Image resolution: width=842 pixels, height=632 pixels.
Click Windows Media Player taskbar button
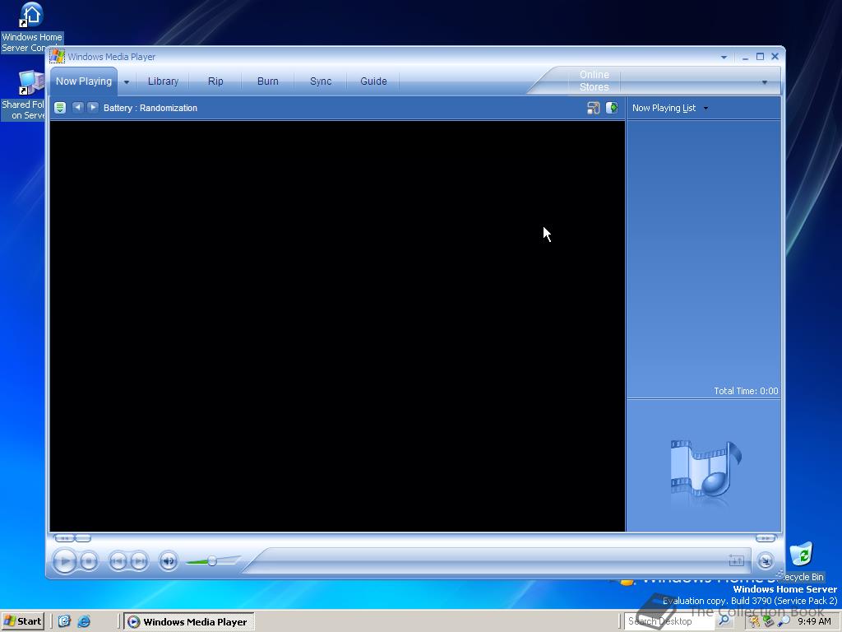(189, 621)
